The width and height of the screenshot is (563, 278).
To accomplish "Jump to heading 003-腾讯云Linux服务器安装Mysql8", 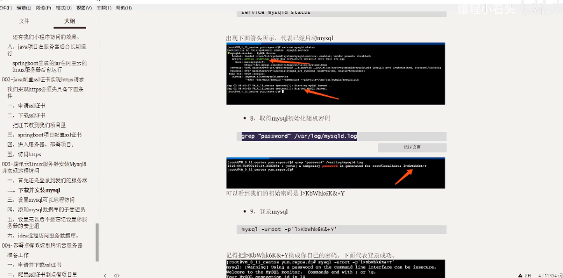I will pos(44,168).
